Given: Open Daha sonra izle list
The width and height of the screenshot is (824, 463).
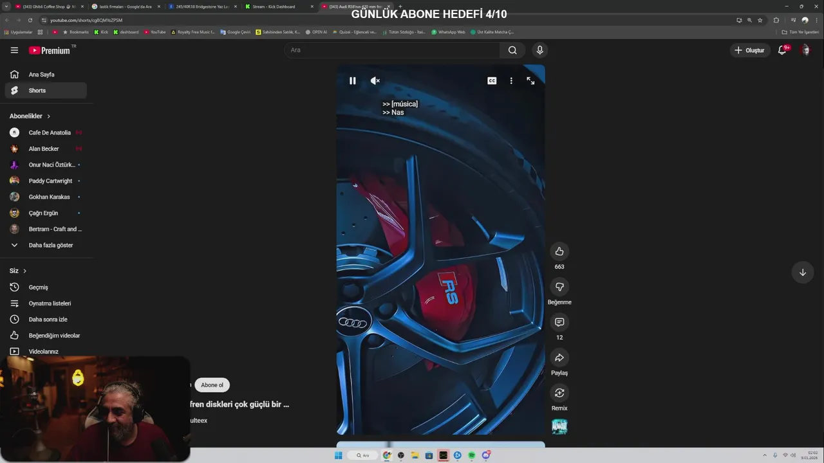Looking at the screenshot, I should [46, 320].
